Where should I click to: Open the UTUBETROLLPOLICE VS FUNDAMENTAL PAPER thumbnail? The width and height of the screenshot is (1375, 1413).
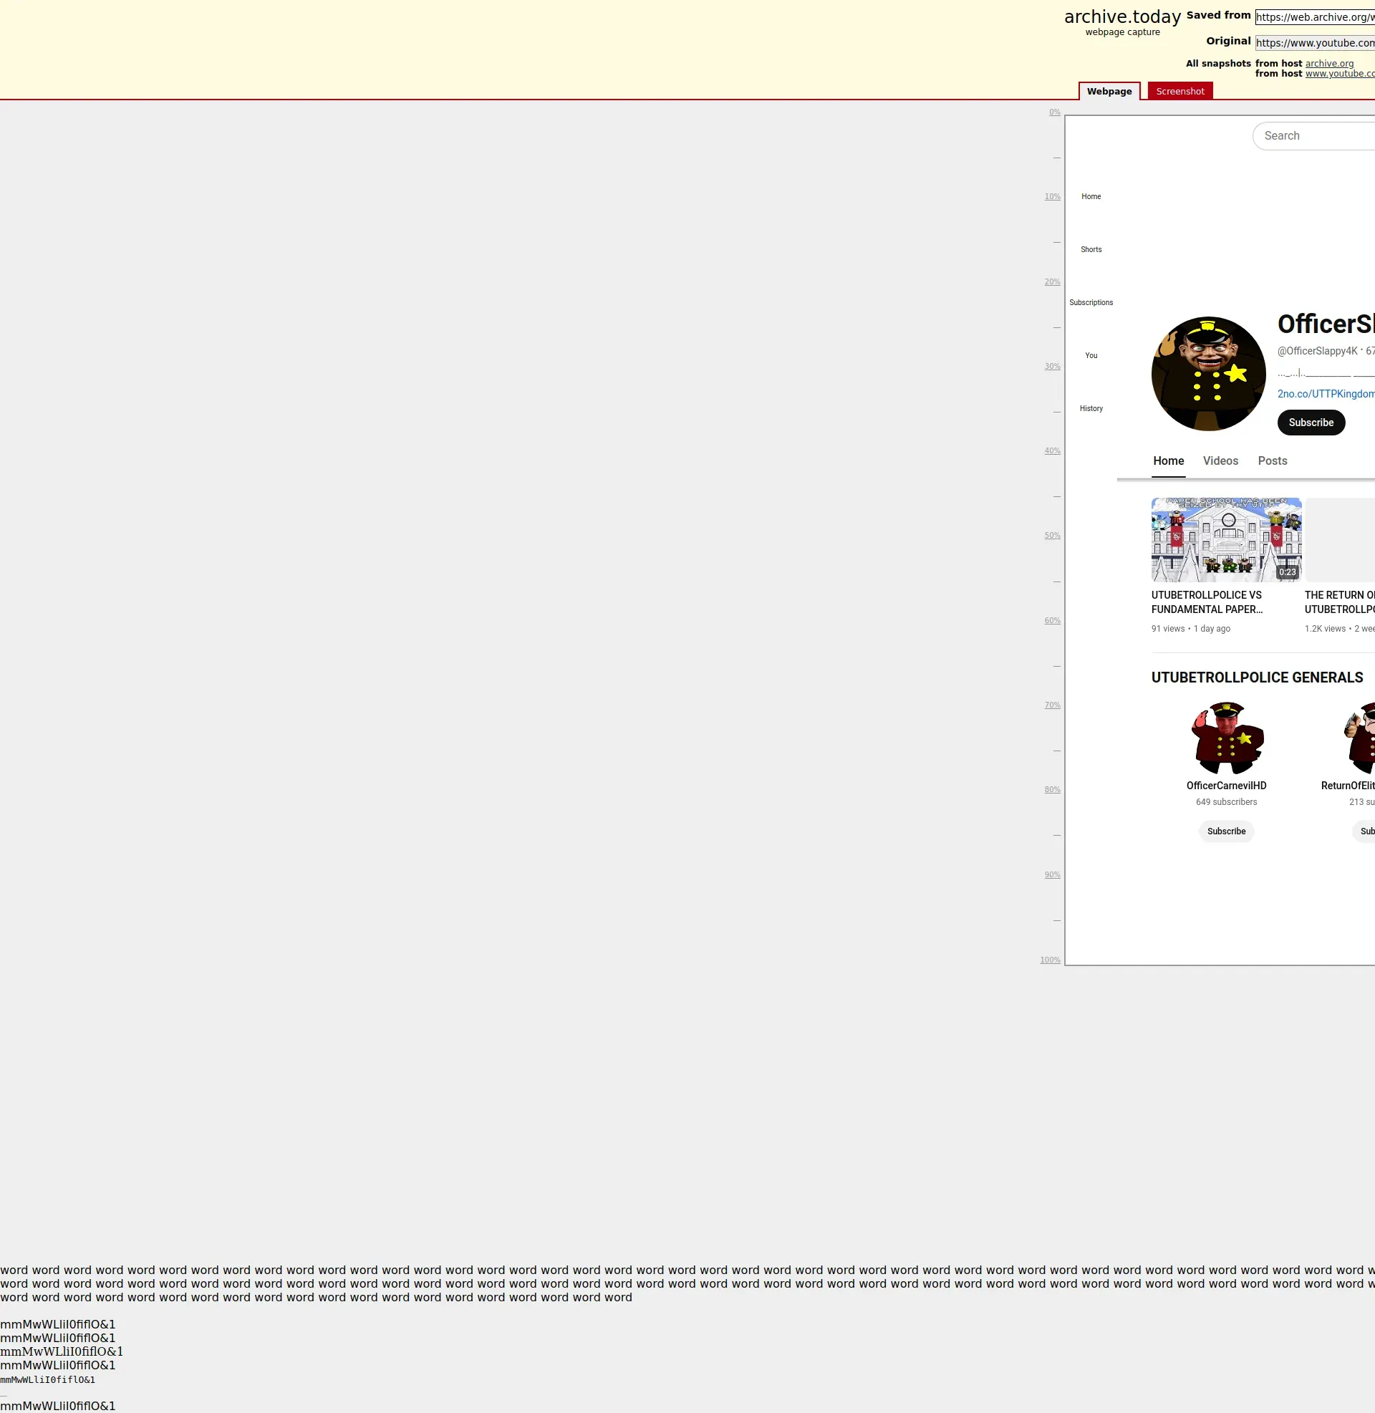[x=1225, y=539]
